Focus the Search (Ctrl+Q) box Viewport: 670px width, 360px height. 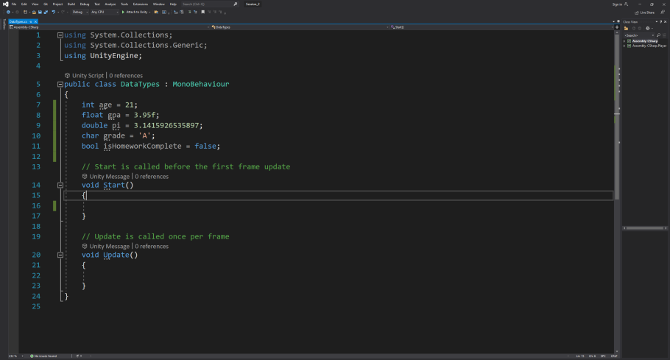(207, 4)
